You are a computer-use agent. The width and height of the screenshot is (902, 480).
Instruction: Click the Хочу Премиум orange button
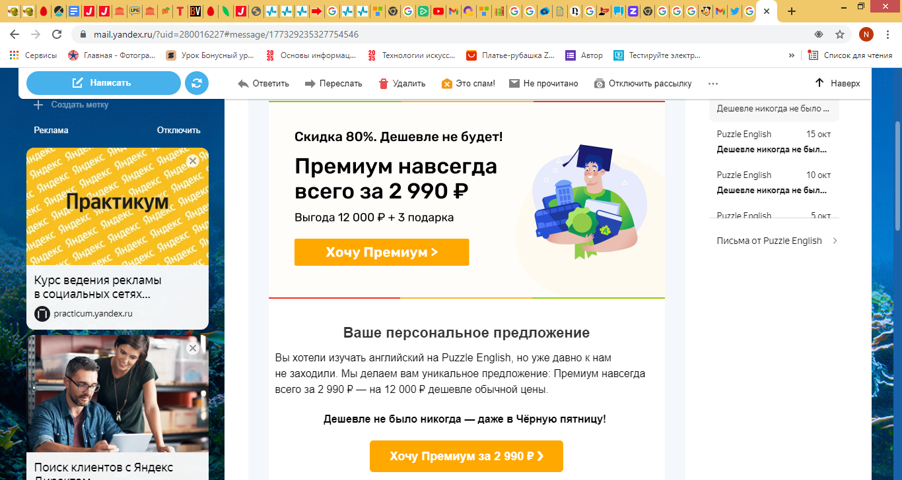tap(382, 252)
